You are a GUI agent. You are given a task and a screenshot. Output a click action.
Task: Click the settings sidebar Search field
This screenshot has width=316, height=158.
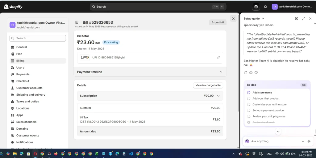tap(38, 38)
